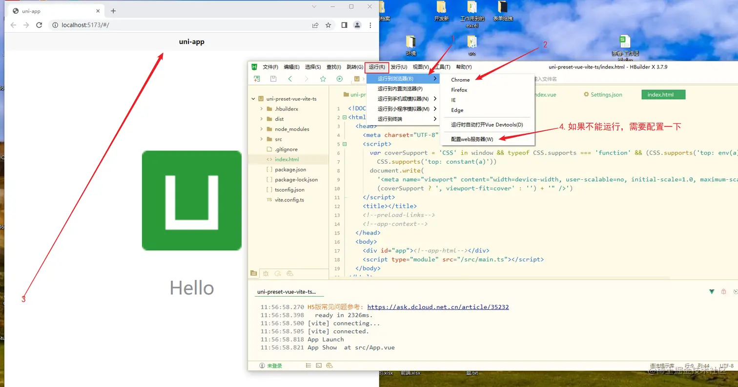This screenshot has width=738, height=387.
Task: Open the 开发新 desktop folder
Action: [441, 11]
